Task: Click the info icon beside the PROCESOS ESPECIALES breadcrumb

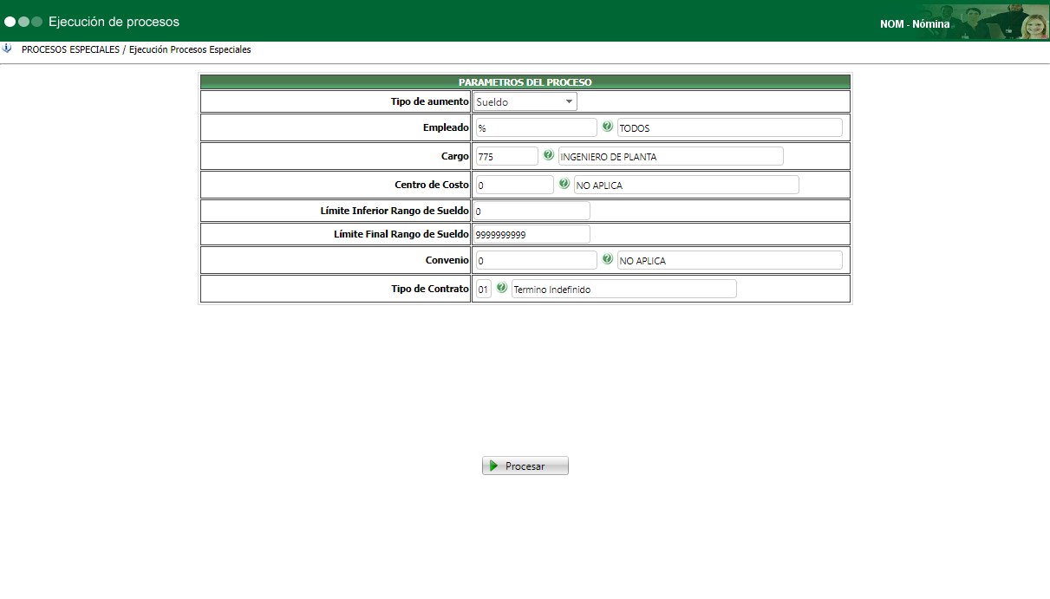Action: [7, 49]
